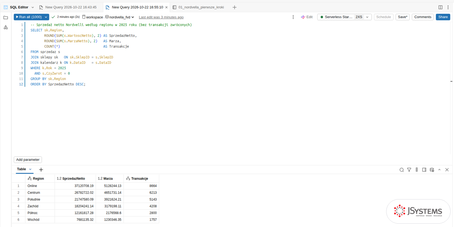454x227 pixels.
Task: Add a new result visualization tab
Action: coord(41,170)
